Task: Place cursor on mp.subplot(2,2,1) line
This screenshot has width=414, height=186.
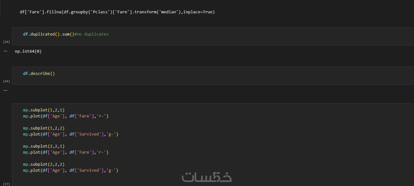Action: tap(44, 146)
